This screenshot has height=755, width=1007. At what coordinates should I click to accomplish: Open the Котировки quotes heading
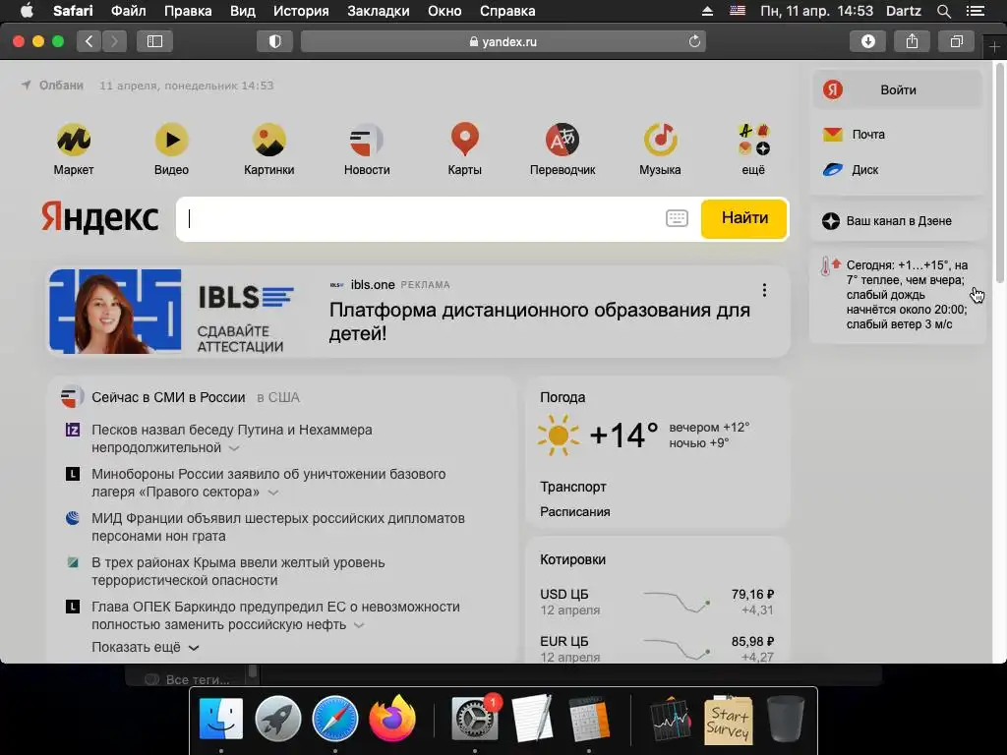tap(573, 559)
